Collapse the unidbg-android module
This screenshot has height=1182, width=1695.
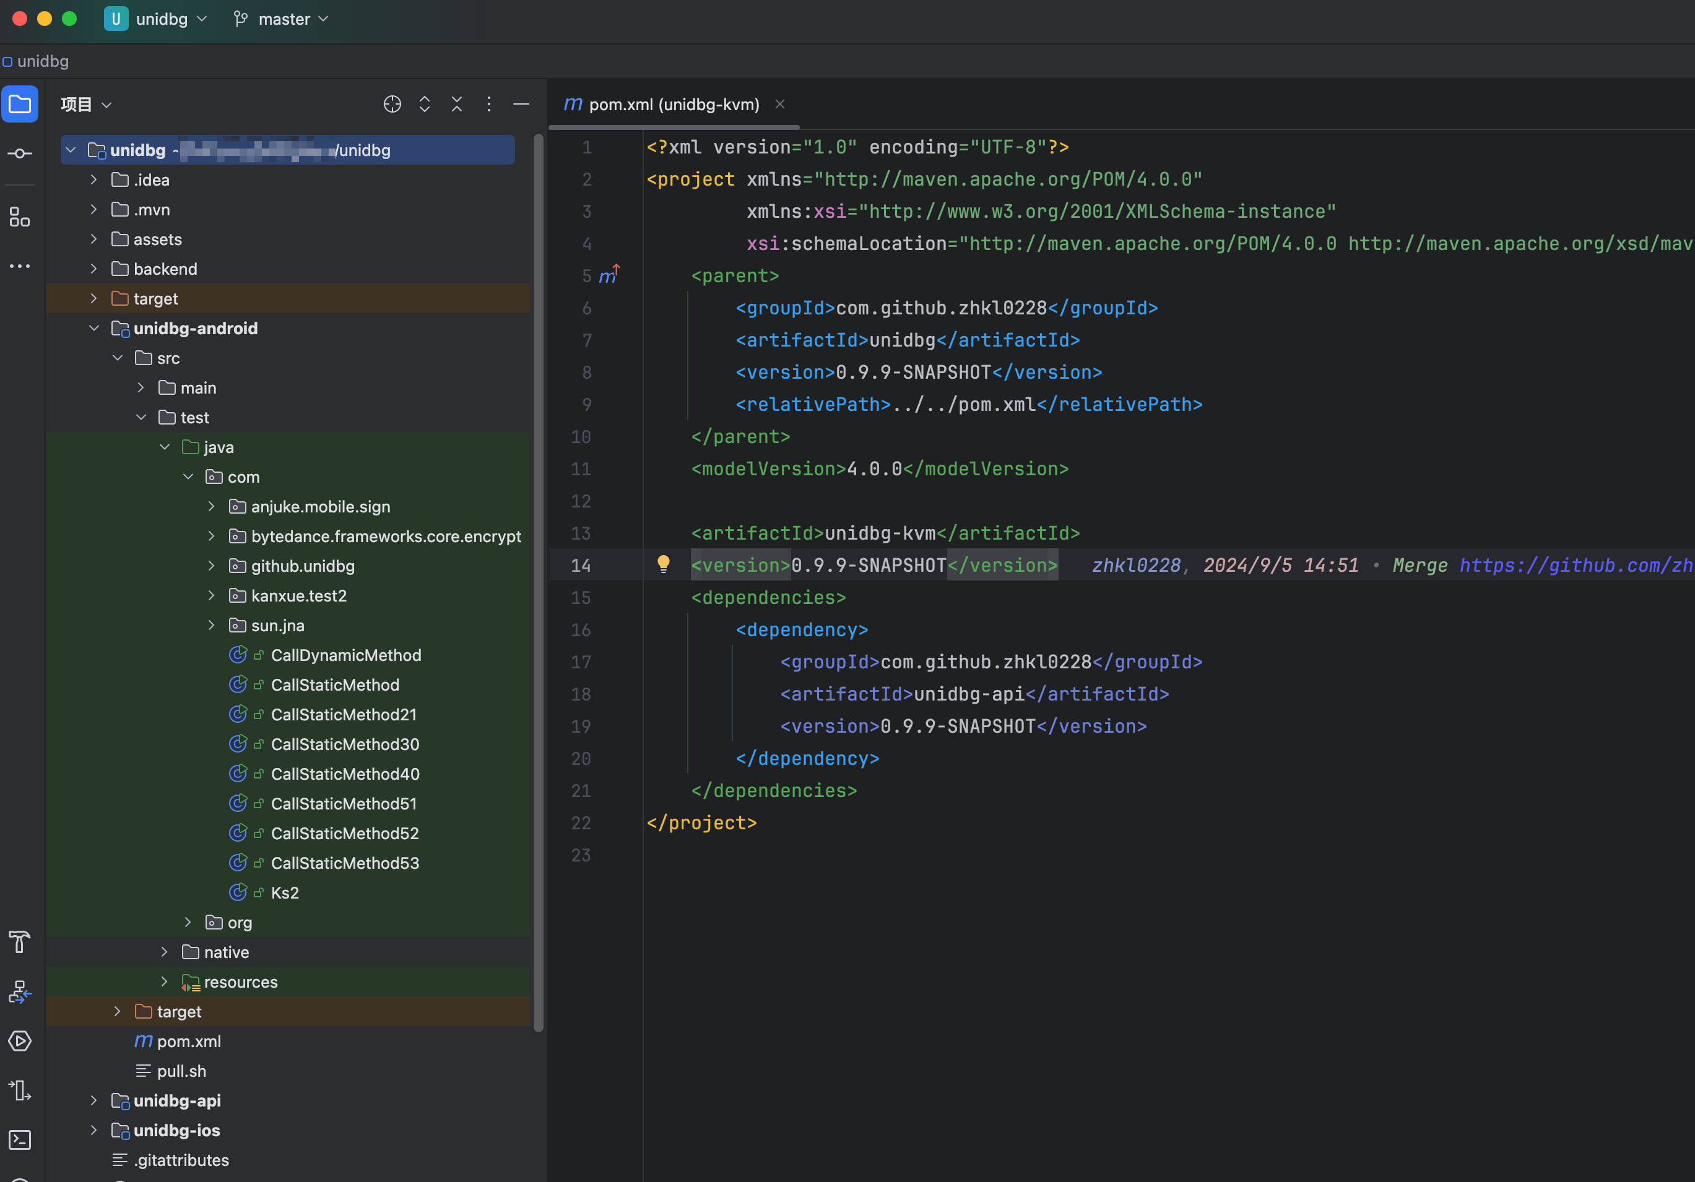[x=93, y=329]
